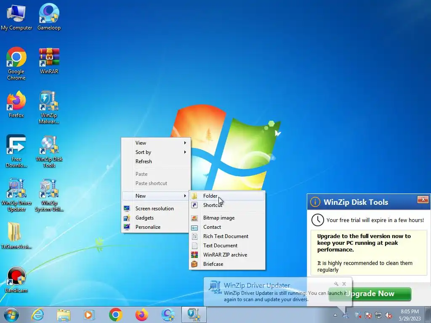
Task: Expand the View submenu
Action: [x=156, y=143]
